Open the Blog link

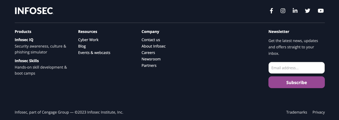pyautogui.click(x=82, y=46)
